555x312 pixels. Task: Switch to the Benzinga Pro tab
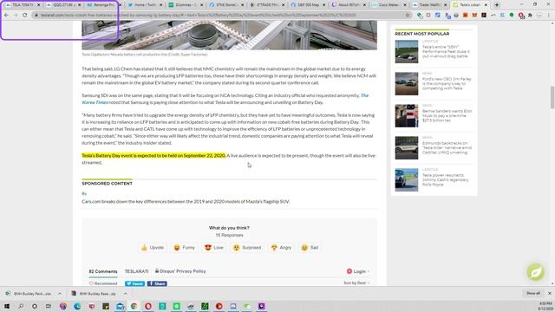pos(103,5)
